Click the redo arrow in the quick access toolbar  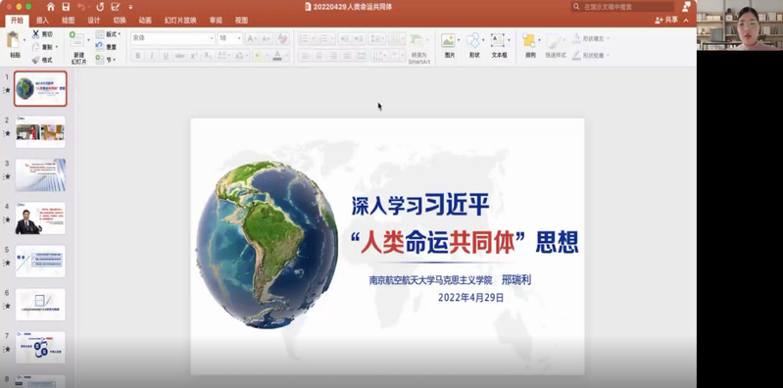click(100, 7)
